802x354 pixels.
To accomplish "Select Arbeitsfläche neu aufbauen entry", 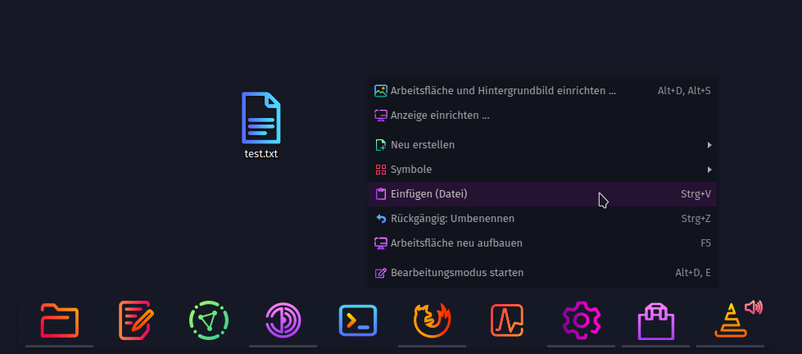I will (542, 243).
